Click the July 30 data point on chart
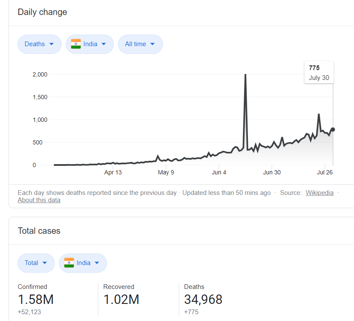 point(333,130)
